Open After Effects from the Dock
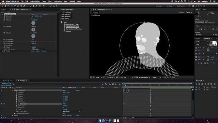 107,121
